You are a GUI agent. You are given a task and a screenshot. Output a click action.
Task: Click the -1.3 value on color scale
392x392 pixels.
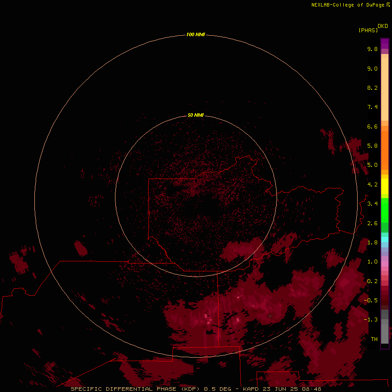point(371,320)
